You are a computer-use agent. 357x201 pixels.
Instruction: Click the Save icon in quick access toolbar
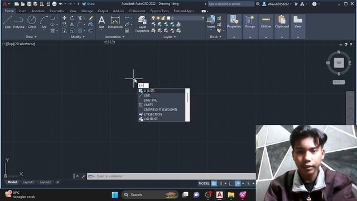tap(29, 4)
